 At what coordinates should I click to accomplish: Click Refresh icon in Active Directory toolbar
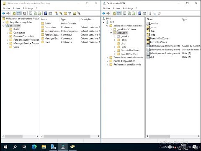point(35,13)
